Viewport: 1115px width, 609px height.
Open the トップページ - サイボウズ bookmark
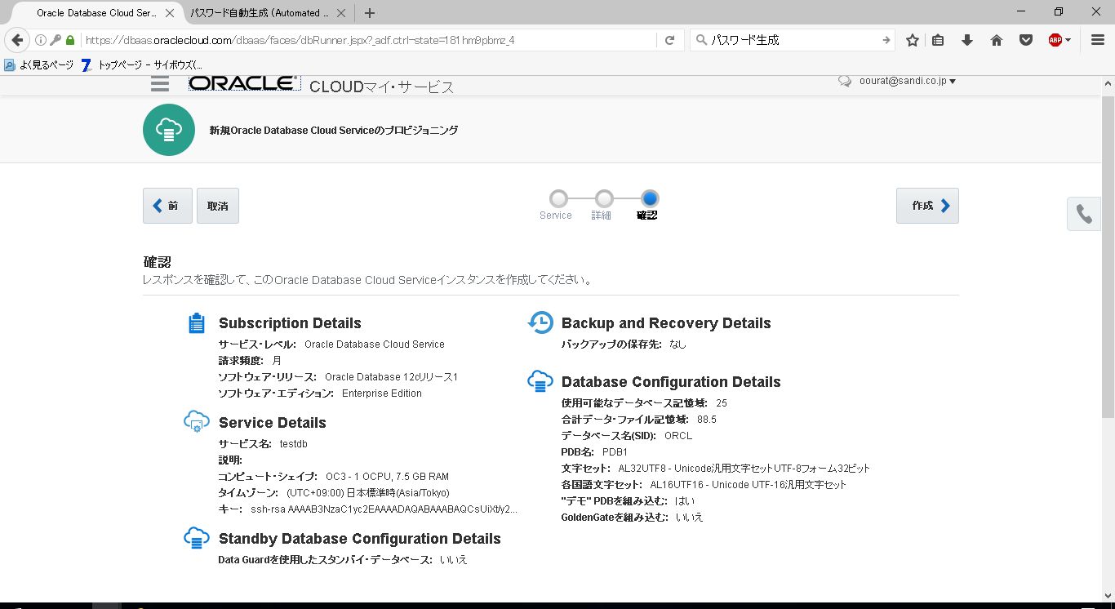pyautogui.click(x=141, y=64)
